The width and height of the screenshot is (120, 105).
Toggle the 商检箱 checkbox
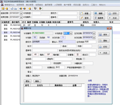click(84, 59)
